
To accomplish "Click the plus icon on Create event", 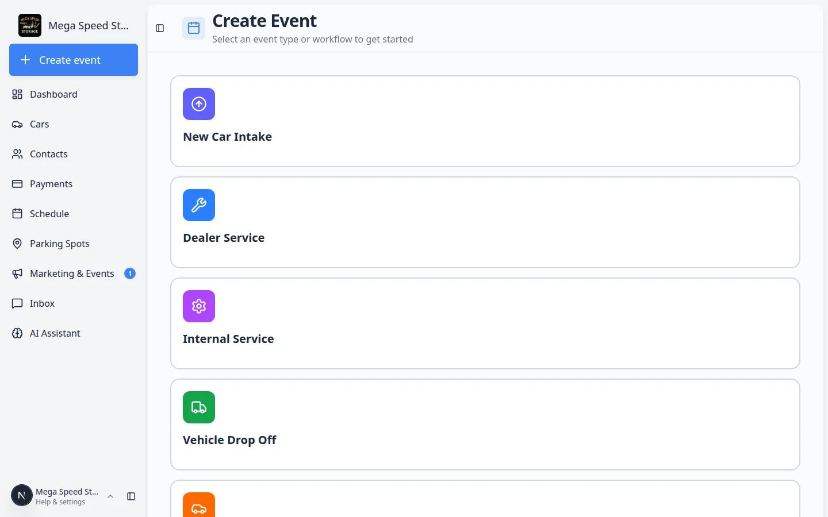I will coord(25,60).
